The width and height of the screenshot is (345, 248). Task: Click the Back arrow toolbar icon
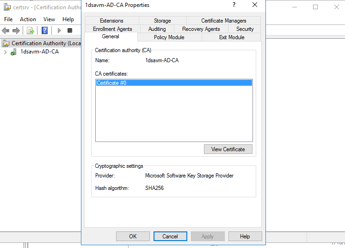tap(6, 30)
